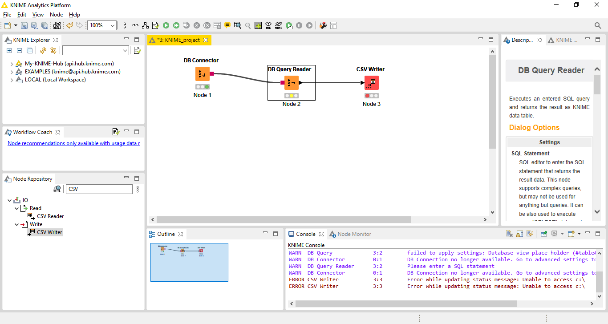The width and height of the screenshot is (608, 324).
Task: Click the node recommendations usage data link
Action: (74, 143)
